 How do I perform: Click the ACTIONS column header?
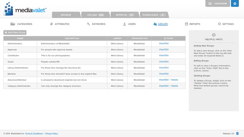click(x=168, y=38)
